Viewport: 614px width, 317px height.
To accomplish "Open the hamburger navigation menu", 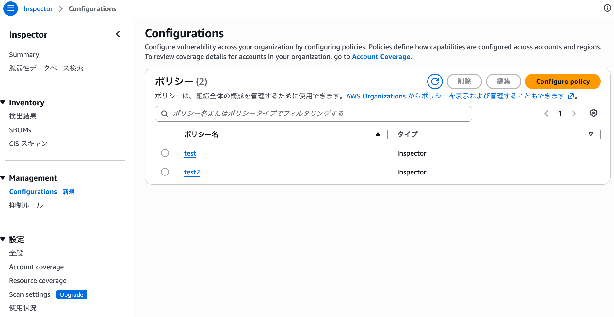I will tap(10, 8).
